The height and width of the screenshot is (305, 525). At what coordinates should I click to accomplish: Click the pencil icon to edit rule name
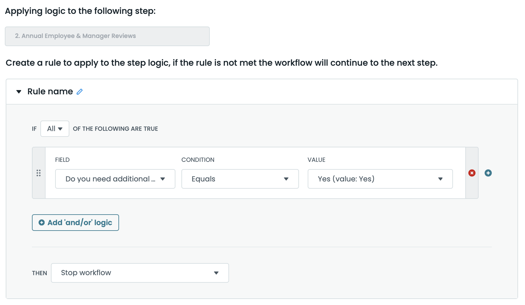tap(80, 92)
